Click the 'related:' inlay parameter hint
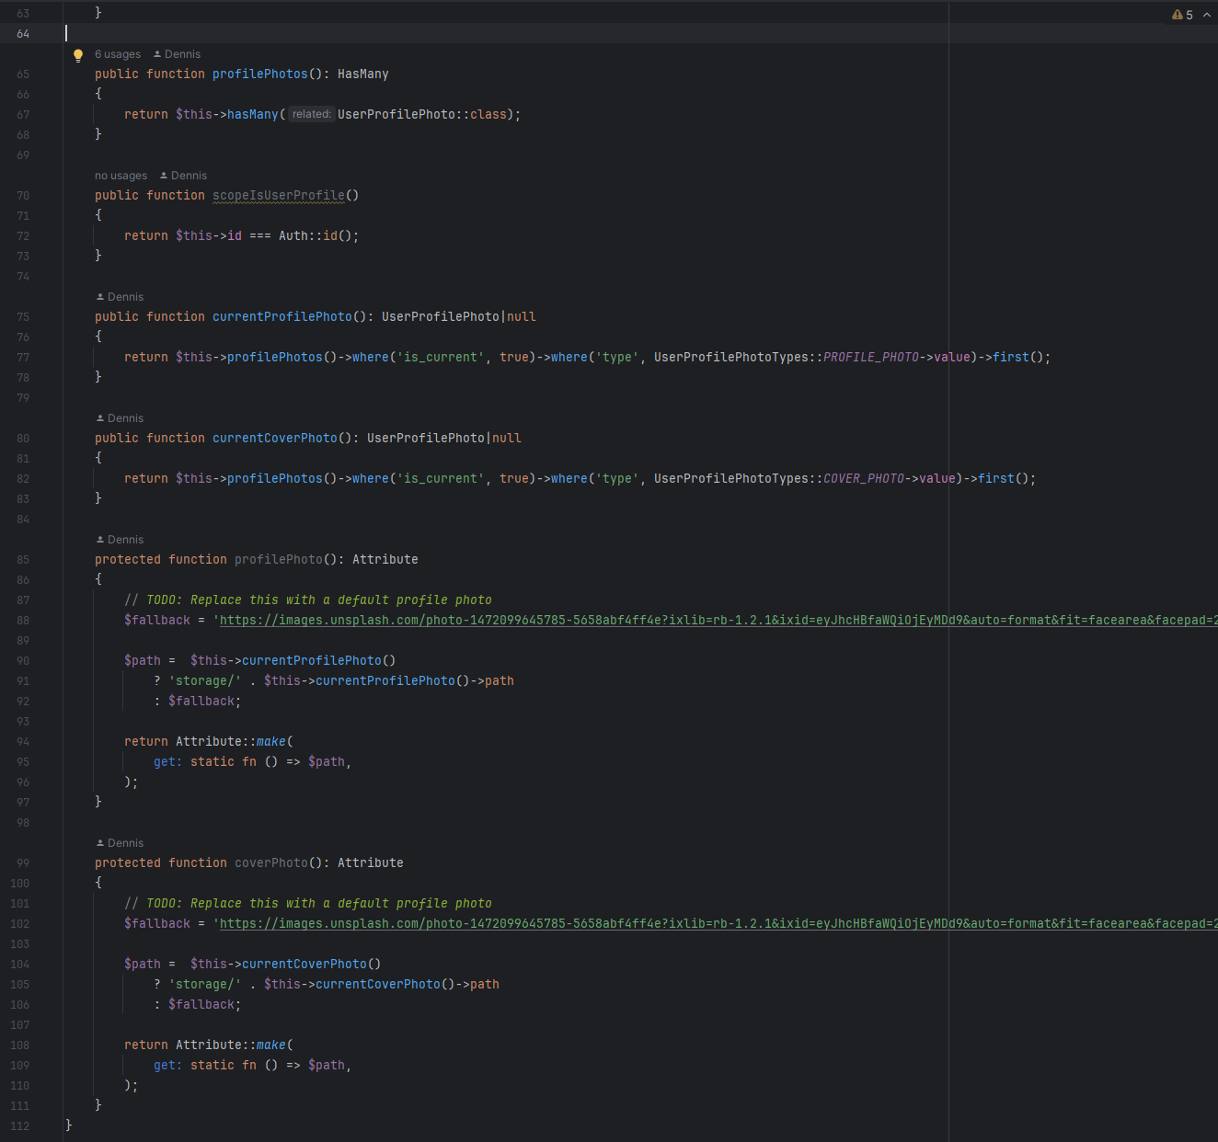 tap(311, 114)
